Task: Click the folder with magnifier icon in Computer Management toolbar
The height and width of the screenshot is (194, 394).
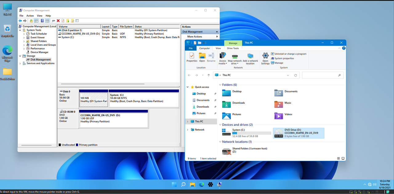Action: (x=73, y=21)
